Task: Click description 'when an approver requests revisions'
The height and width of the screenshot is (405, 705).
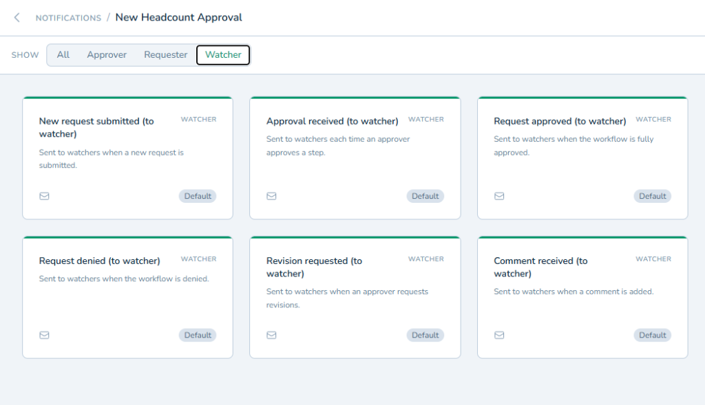Action: click(x=347, y=298)
